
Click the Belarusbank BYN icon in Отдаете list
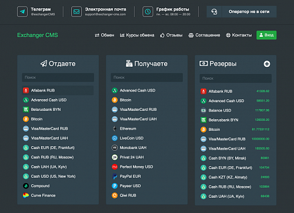point(26,110)
